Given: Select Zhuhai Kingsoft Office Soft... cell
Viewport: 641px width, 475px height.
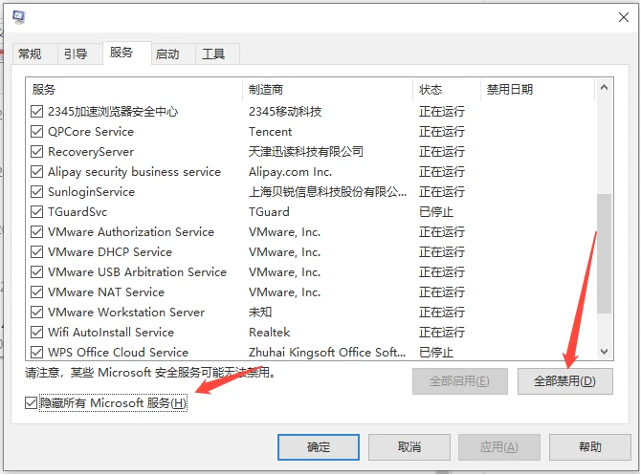Looking at the screenshot, I should (327, 352).
